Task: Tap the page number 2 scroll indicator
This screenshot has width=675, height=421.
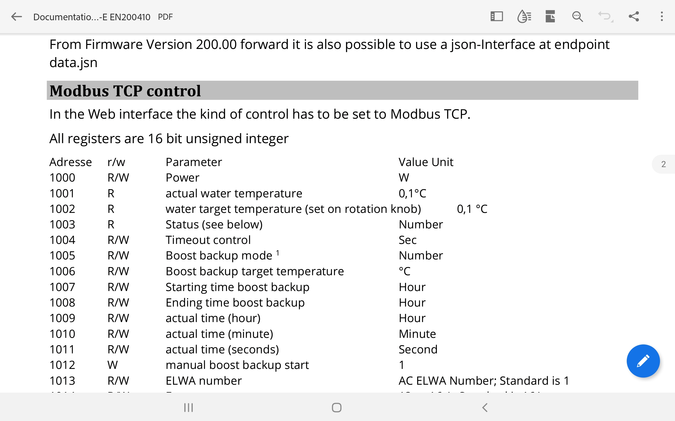Action: pos(663,164)
